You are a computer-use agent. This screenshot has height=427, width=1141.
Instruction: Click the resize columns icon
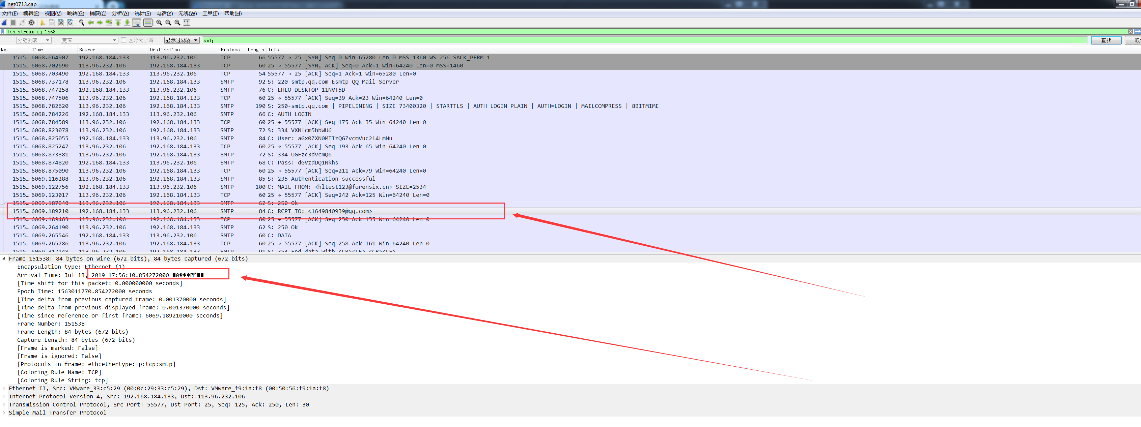click(x=187, y=23)
